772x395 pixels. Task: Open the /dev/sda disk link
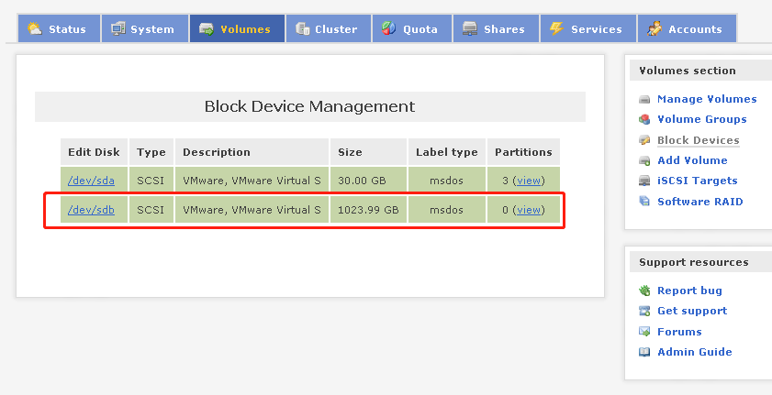pos(91,181)
